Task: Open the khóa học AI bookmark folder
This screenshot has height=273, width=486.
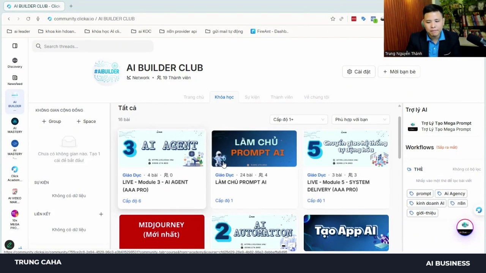Action: (x=103, y=31)
